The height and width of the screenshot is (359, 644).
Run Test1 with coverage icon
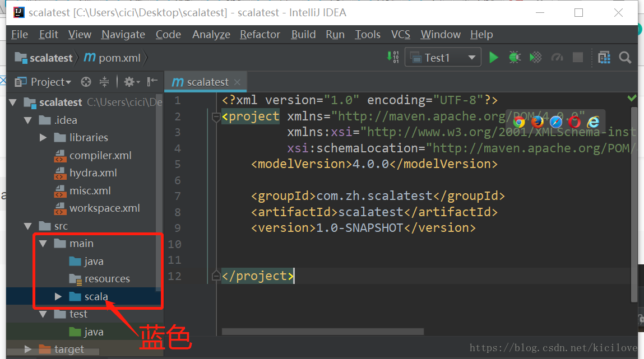(x=536, y=58)
